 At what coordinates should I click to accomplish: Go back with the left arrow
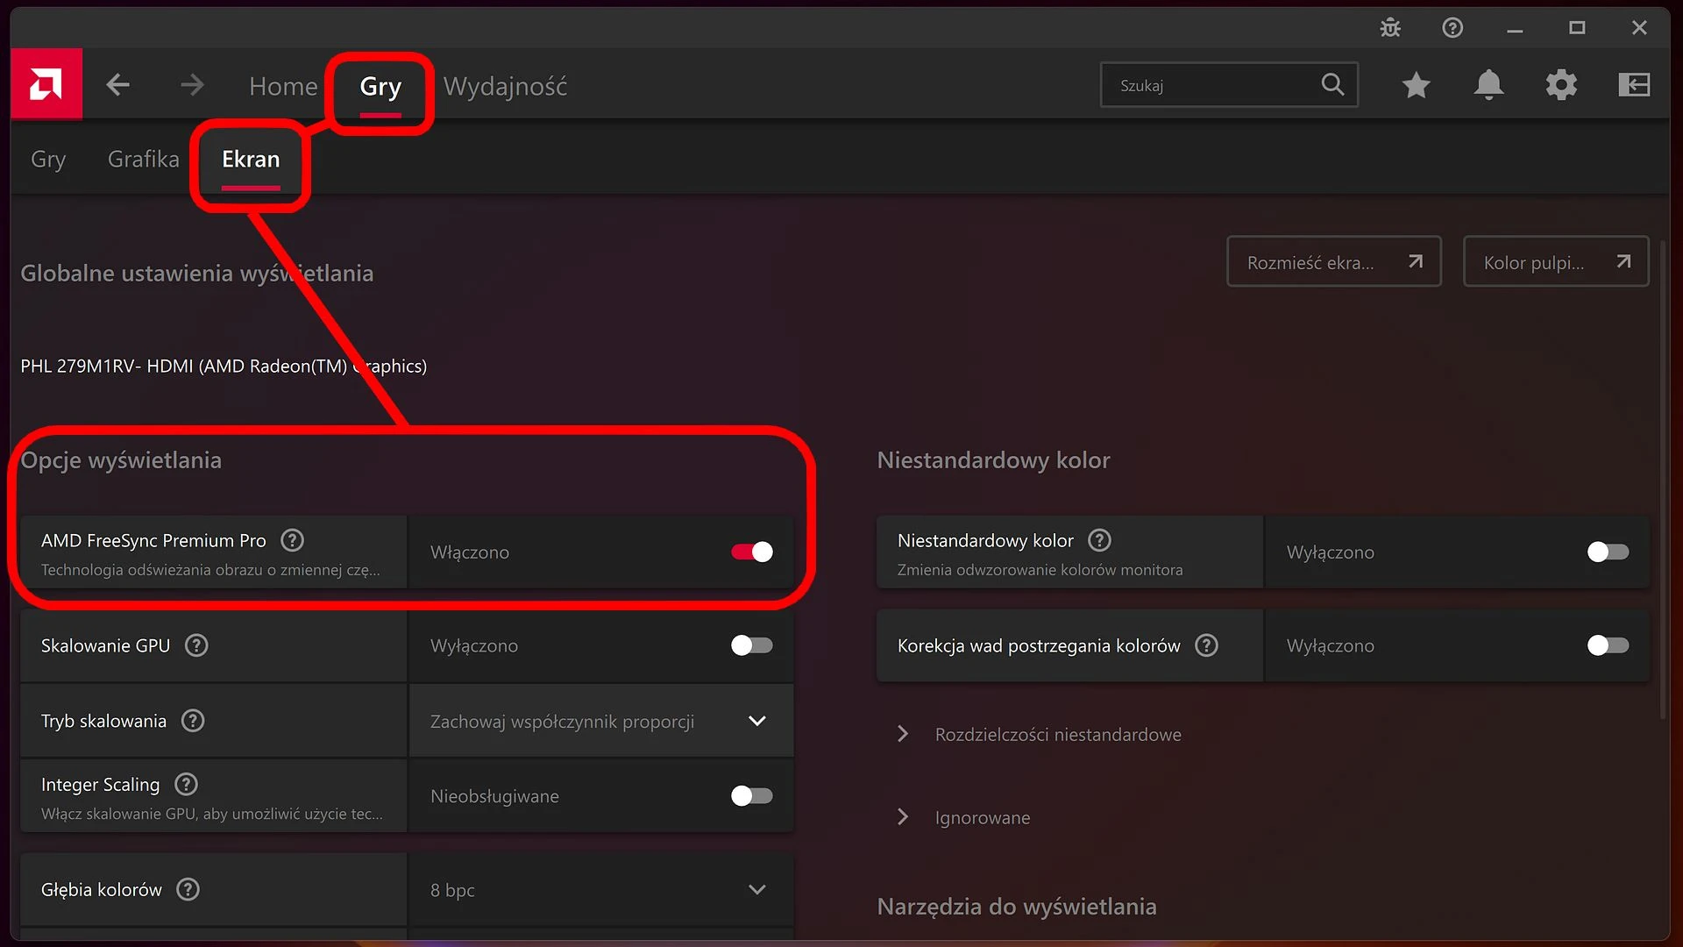click(x=117, y=85)
